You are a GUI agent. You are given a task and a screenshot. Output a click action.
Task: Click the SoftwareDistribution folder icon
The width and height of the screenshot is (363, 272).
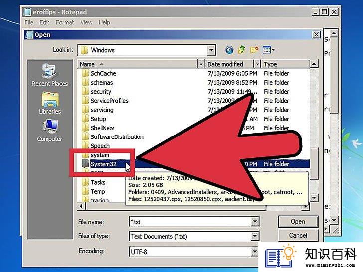tap(85, 136)
